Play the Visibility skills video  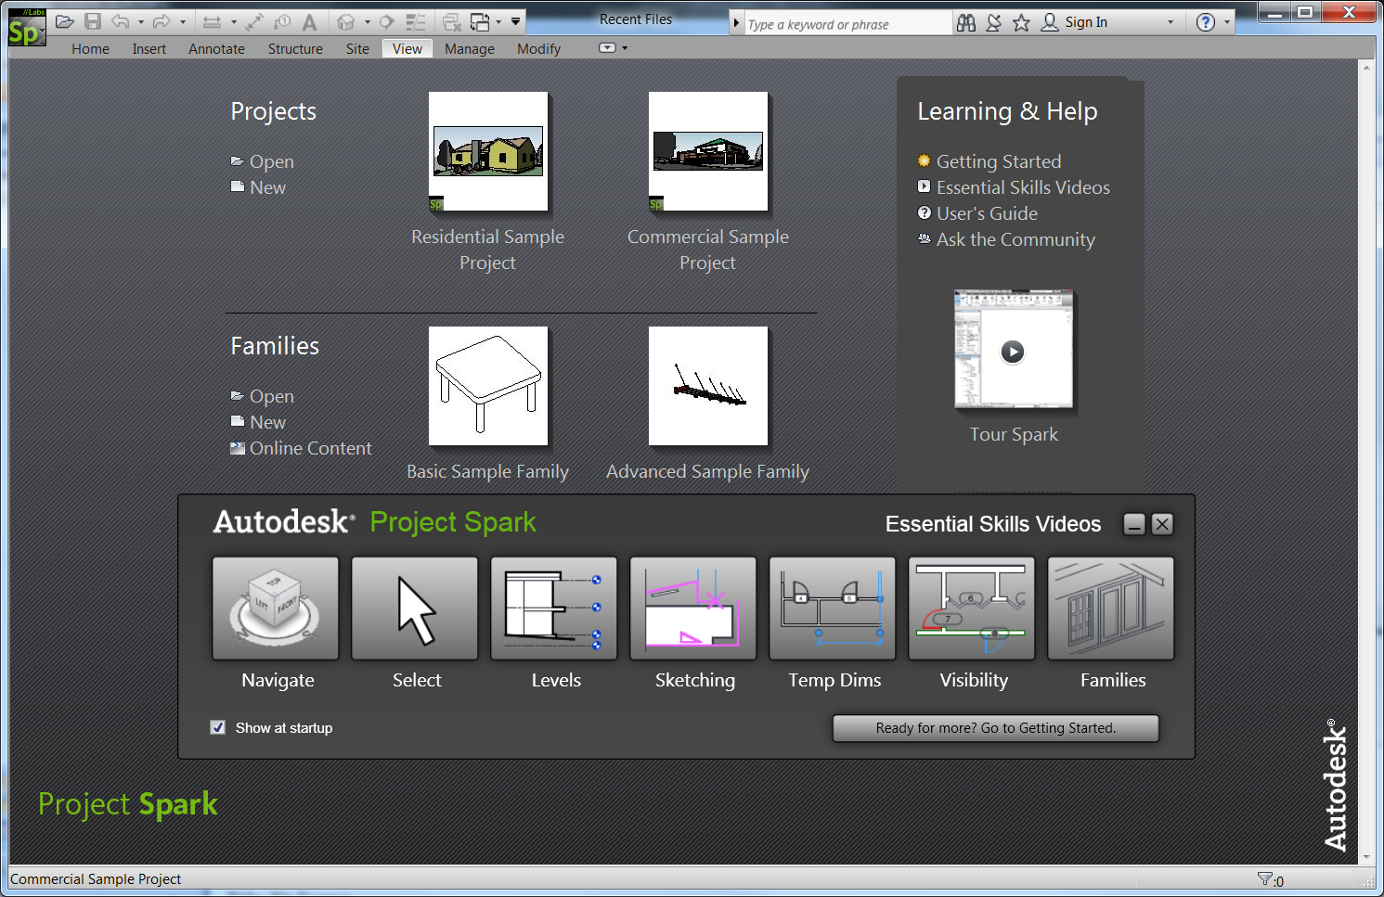pos(971,608)
